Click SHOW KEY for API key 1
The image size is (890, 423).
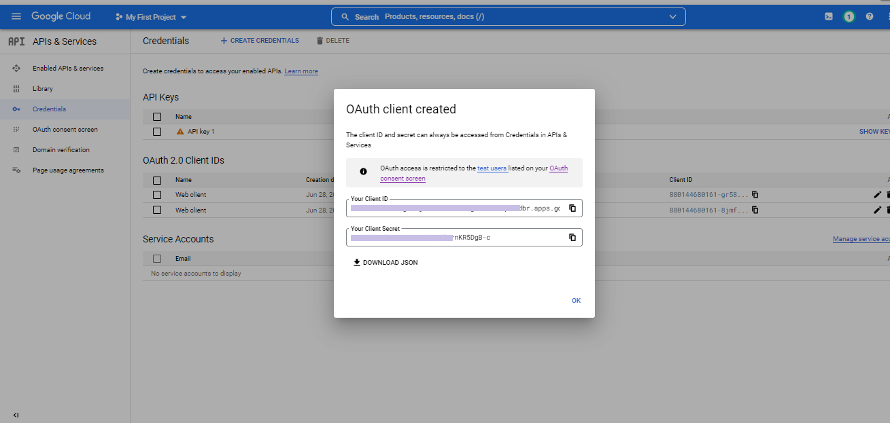874,132
